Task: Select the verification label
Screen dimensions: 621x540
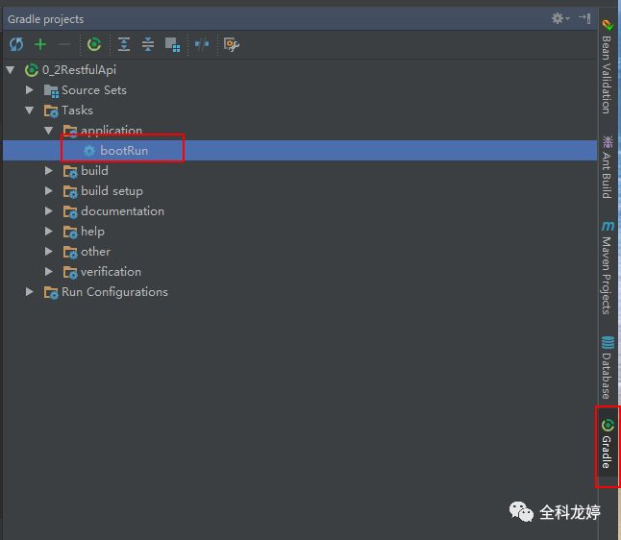Action: point(111,272)
